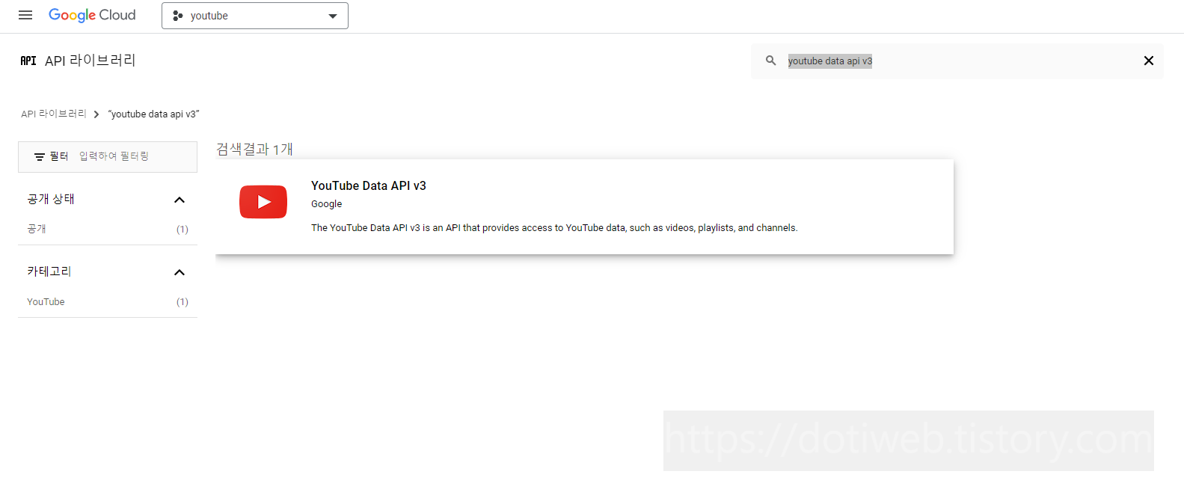Collapse the 공개 상태 section
Viewport: 1184px width, 501px height.
click(180, 200)
